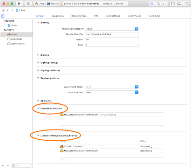Add an embedded binary
191x168 pixels.
[62, 128]
